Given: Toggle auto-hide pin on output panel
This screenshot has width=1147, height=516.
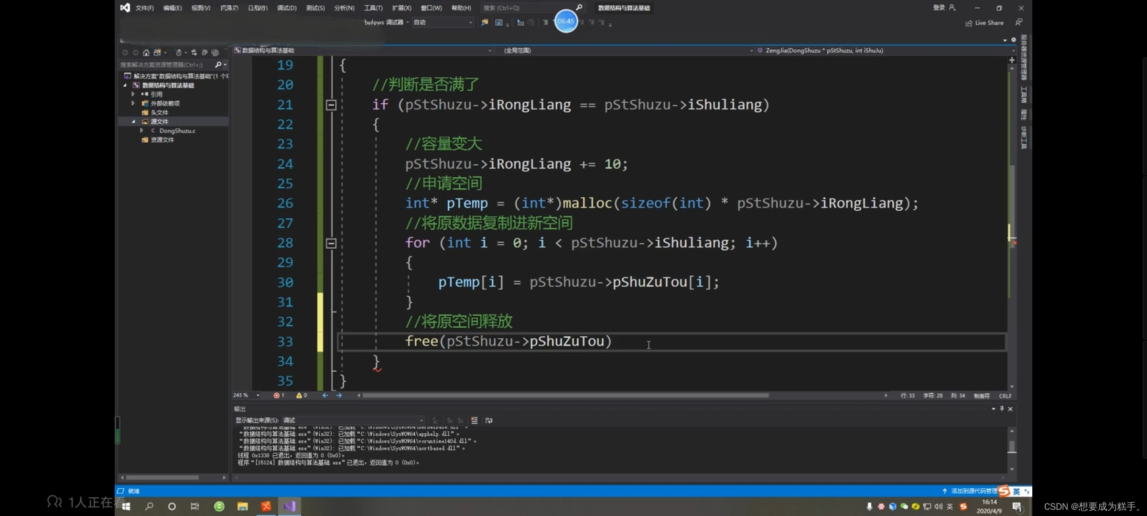Looking at the screenshot, I should coord(1002,409).
